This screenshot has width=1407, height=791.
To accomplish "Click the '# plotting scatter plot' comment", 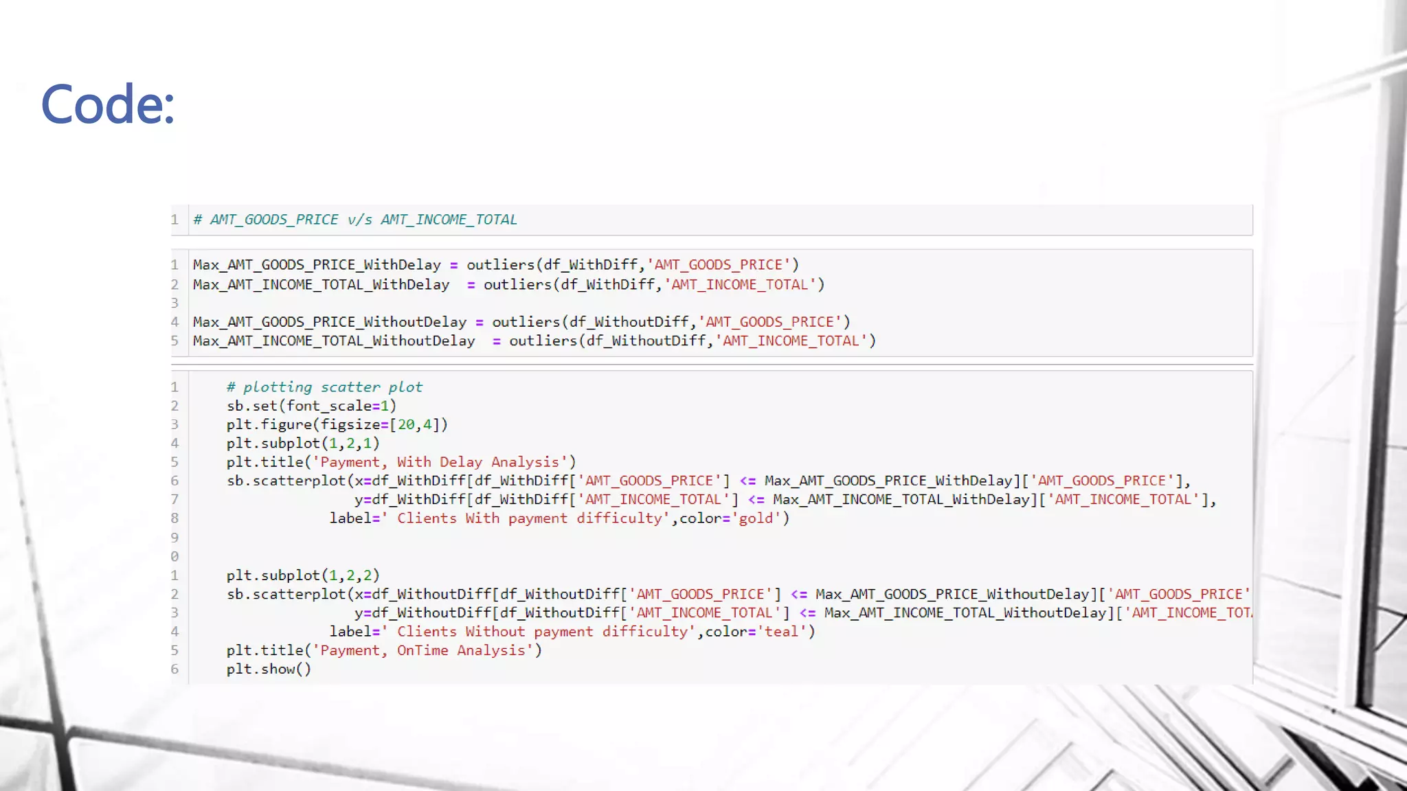I will coord(324,387).
